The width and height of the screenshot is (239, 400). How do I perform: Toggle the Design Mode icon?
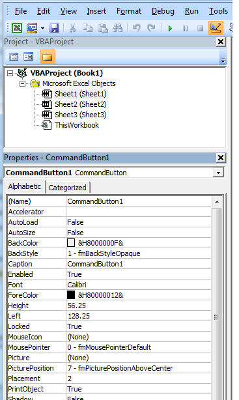tap(216, 28)
